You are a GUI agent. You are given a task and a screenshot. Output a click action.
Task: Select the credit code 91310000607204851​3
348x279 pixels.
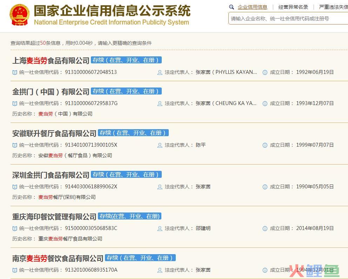91,72
